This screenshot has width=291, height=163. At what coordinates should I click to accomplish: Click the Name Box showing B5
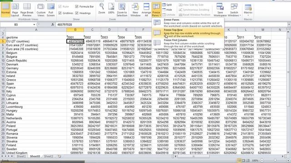(x=16, y=24)
